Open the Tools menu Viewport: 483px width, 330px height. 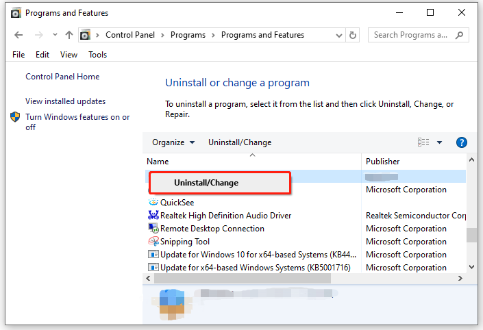[98, 55]
